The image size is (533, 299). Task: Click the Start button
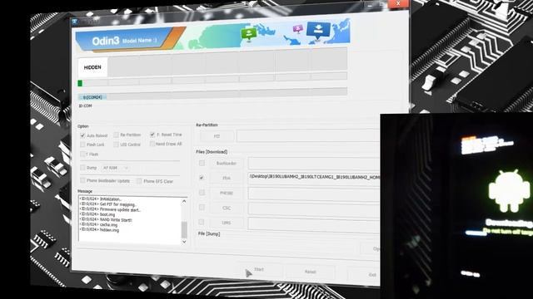(260, 270)
